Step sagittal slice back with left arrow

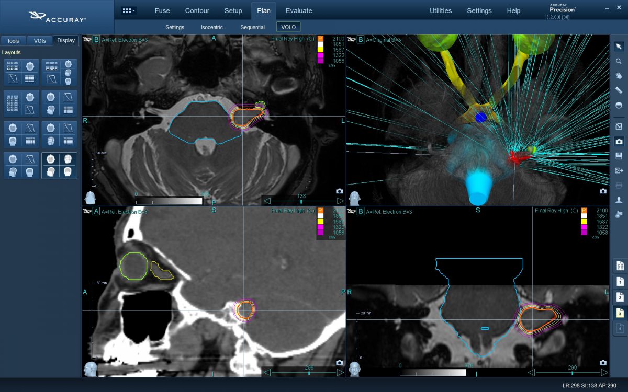click(x=267, y=373)
